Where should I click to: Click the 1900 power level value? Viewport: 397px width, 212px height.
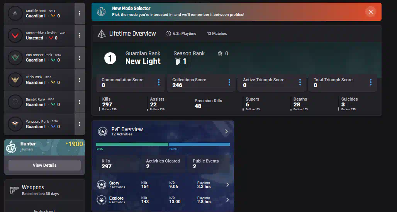pyautogui.click(x=74, y=144)
